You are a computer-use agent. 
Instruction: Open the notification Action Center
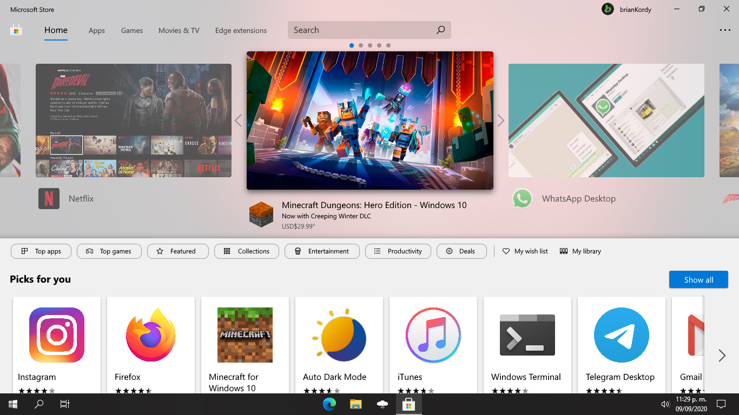pyautogui.click(x=721, y=404)
